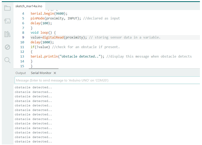
Task: Open the Library Manager books icon
Action: click(x=7, y=34)
